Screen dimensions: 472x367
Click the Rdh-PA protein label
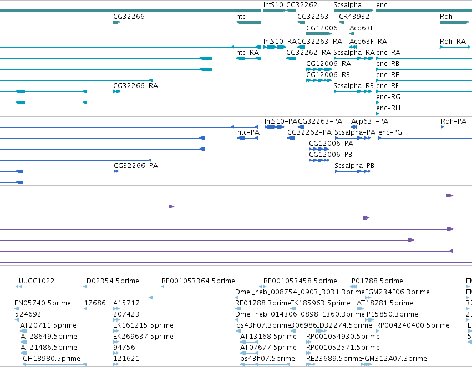click(454, 121)
